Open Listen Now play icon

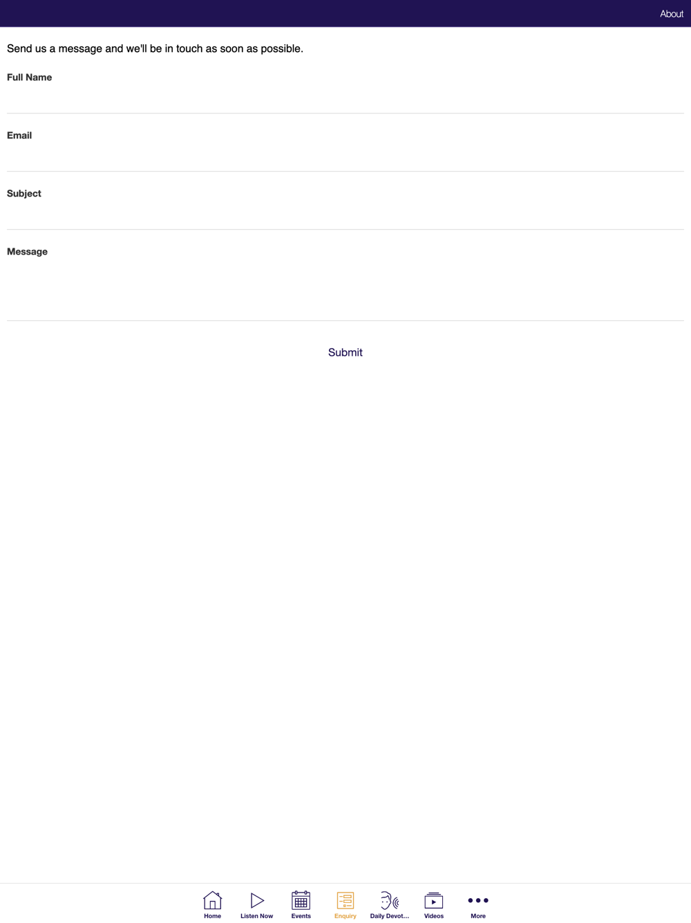(257, 900)
